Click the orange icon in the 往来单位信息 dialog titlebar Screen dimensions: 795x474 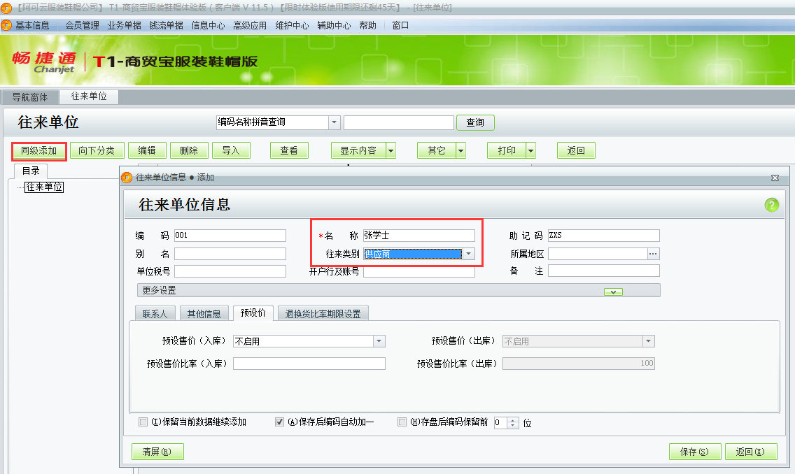click(x=127, y=178)
